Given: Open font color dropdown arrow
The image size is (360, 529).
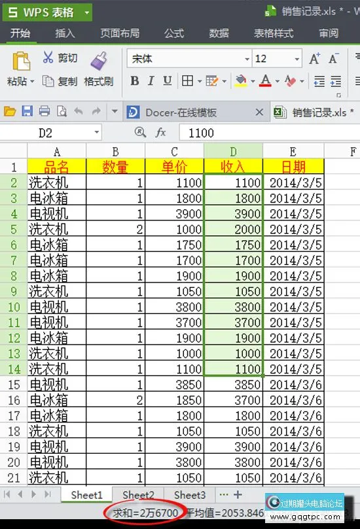Looking at the screenshot, I should click(x=278, y=81).
